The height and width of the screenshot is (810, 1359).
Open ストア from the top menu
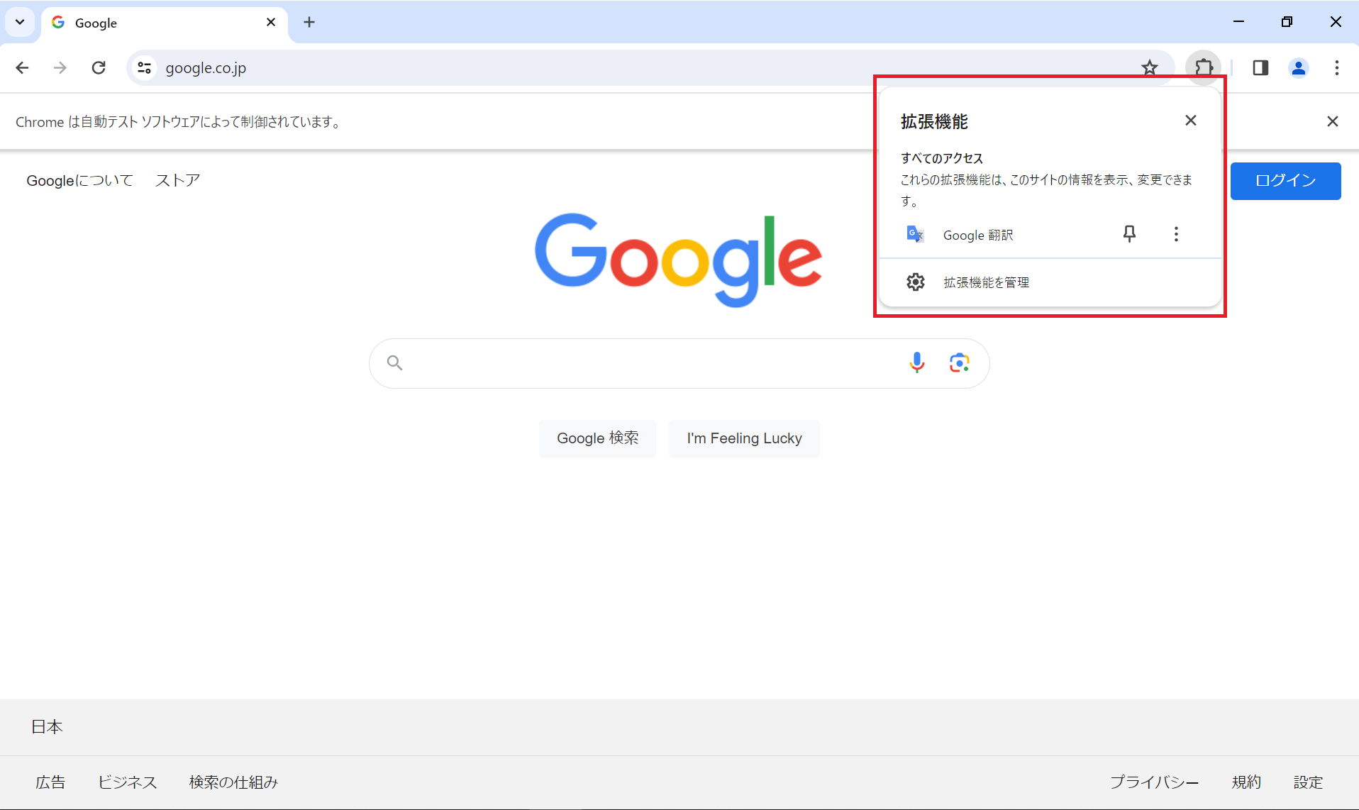(x=177, y=180)
